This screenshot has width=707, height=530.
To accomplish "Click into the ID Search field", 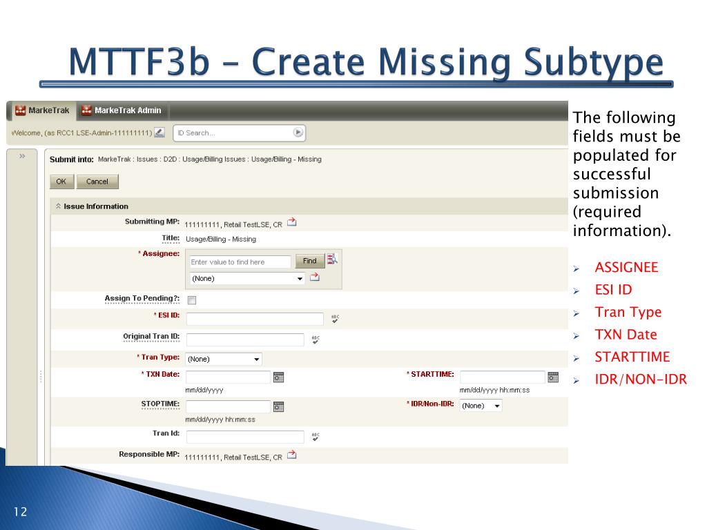I will 233,133.
